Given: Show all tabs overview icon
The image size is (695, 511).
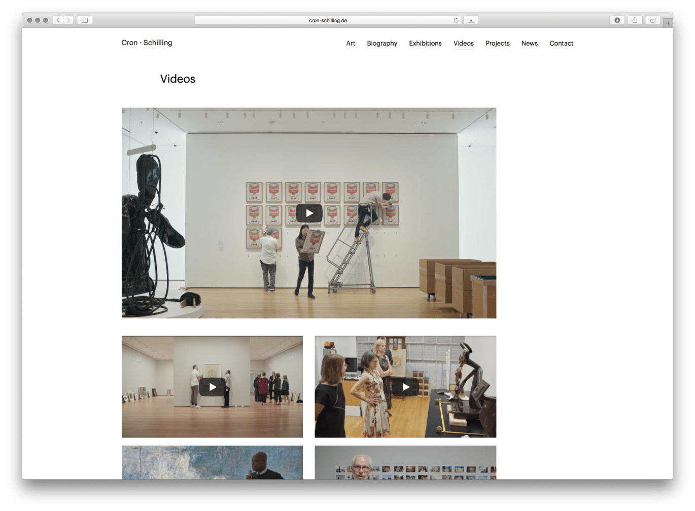Looking at the screenshot, I should 653,20.
